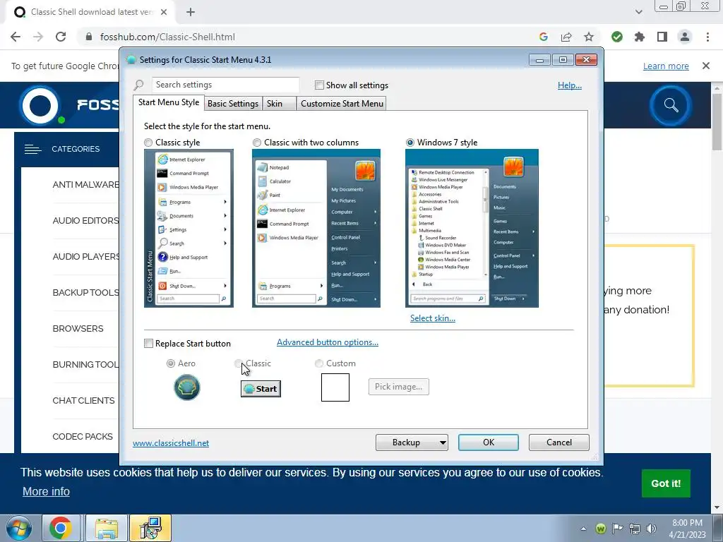Go back in Chrome history
723x542 pixels.
pos(16,37)
